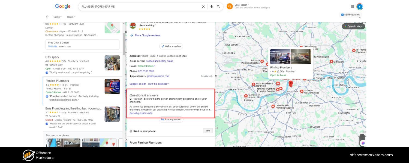Uncheck the SERP features checkbox

coord(342,15)
